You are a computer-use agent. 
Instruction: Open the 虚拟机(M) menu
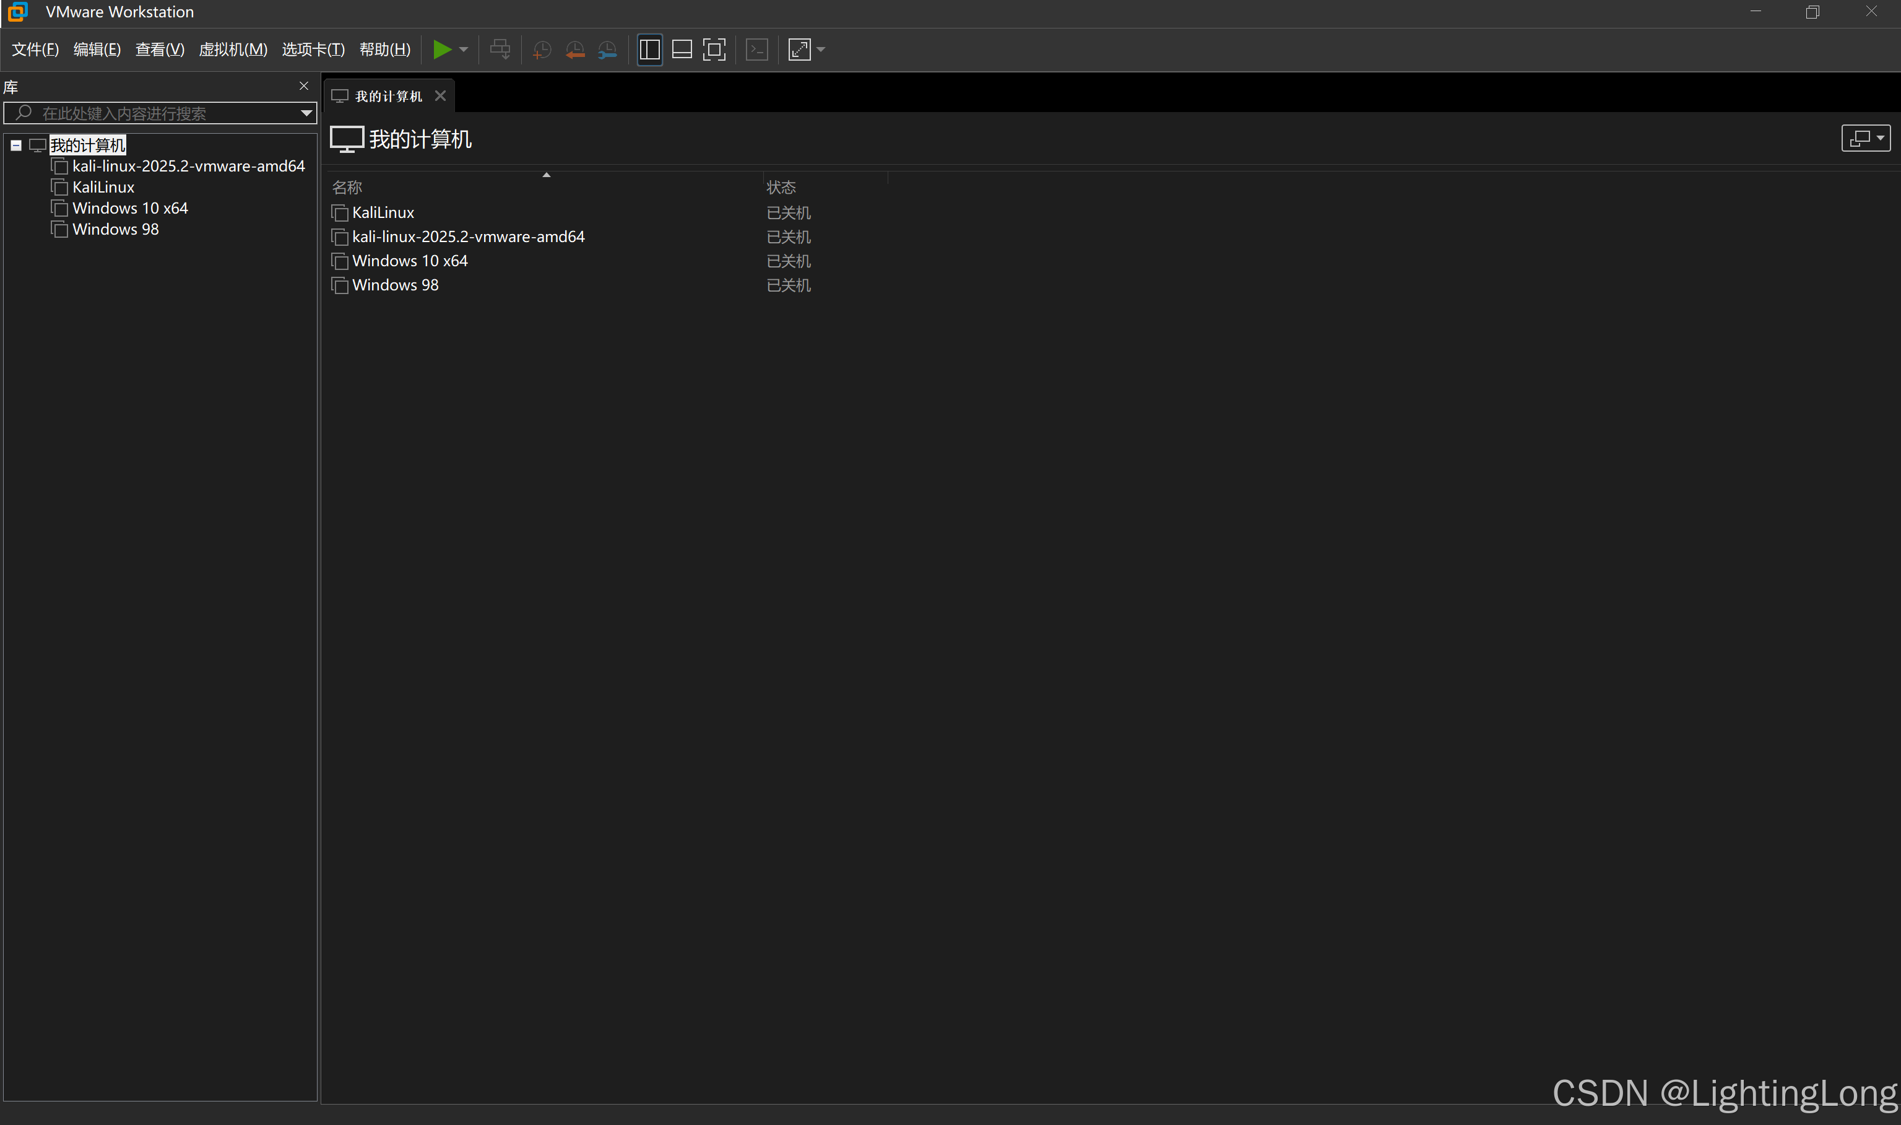[x=233, y=50]
